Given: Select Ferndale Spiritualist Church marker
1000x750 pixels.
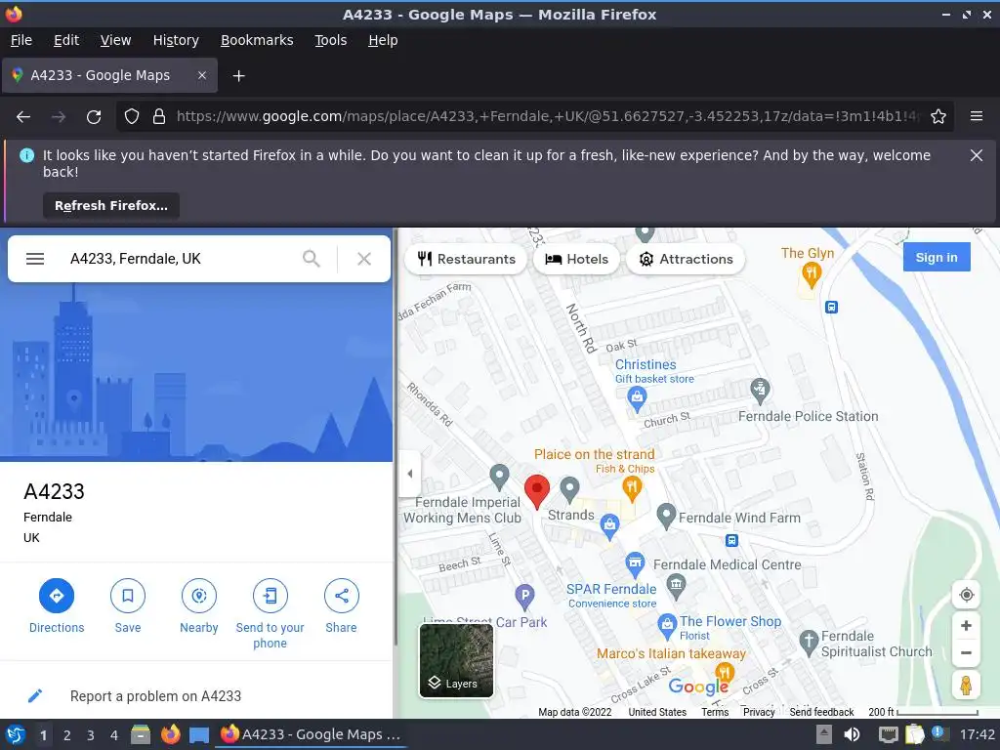Looking at the screenshot, I should [809, 643].
